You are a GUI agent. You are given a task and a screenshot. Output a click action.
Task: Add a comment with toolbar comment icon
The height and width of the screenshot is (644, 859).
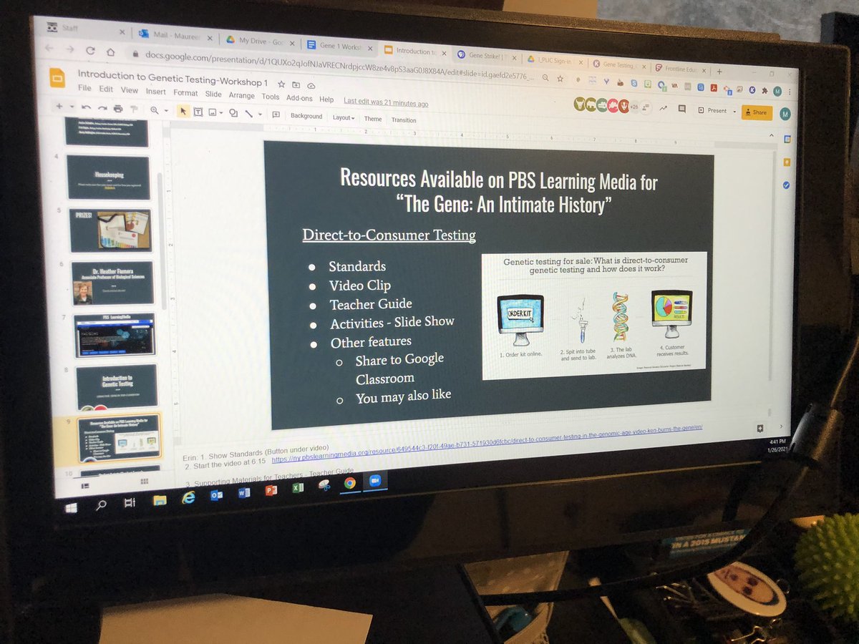point(276,114)
